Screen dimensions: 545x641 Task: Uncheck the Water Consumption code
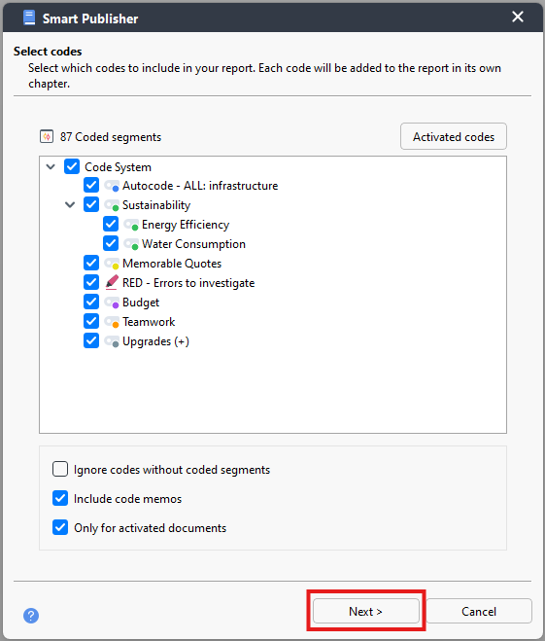click(111, 243)
